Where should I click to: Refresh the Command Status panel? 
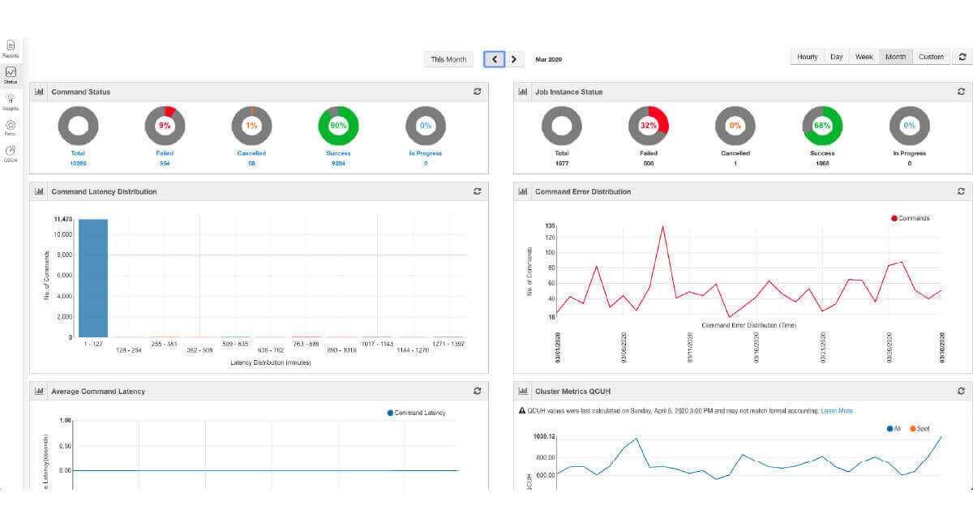tap(478, 92)
